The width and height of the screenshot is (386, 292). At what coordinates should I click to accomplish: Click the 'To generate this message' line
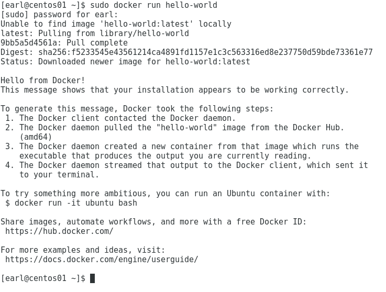click(137, 109)
